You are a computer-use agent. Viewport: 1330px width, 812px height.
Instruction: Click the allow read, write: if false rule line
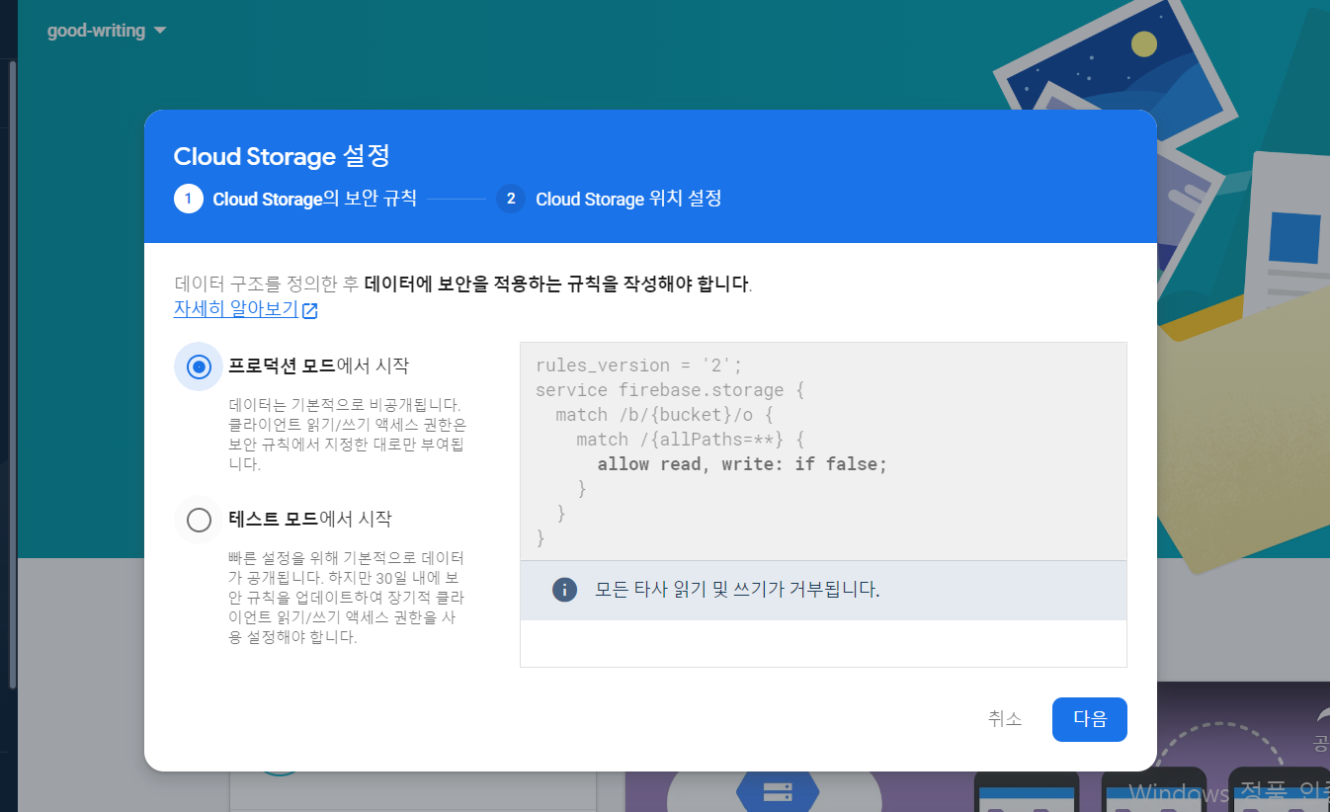click(x=742, y=463)
